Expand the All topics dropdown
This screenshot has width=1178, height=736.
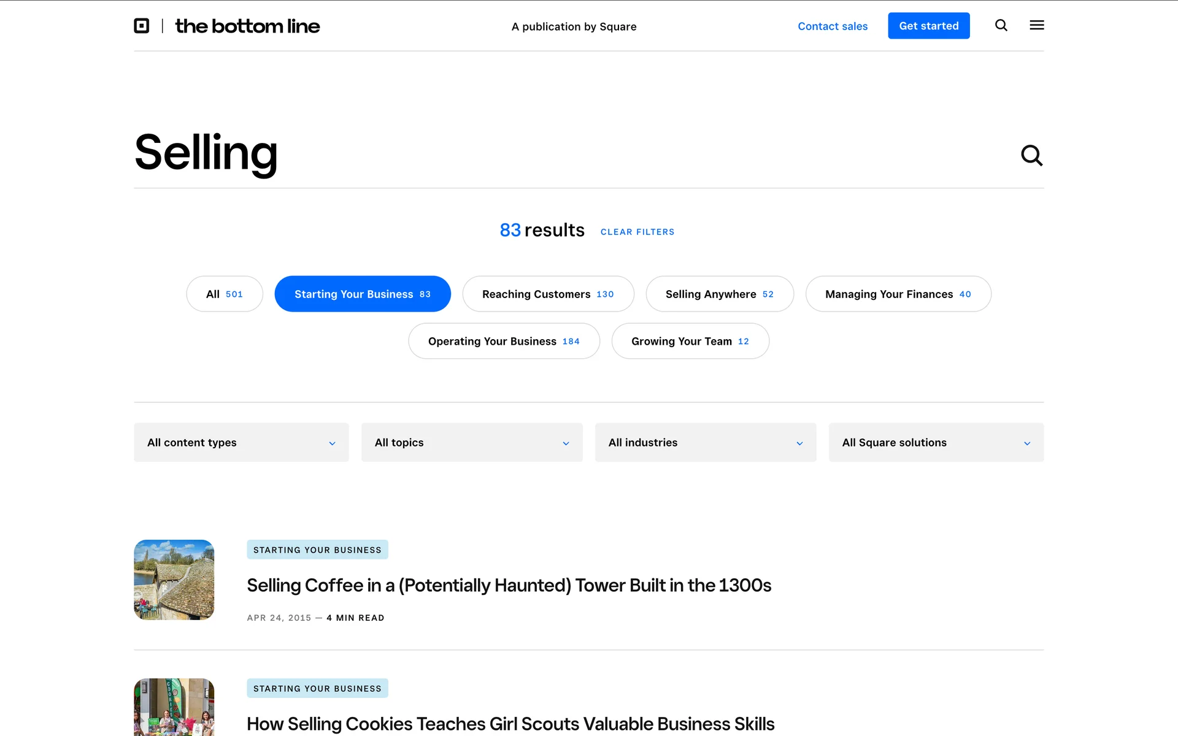coord(471,442)
